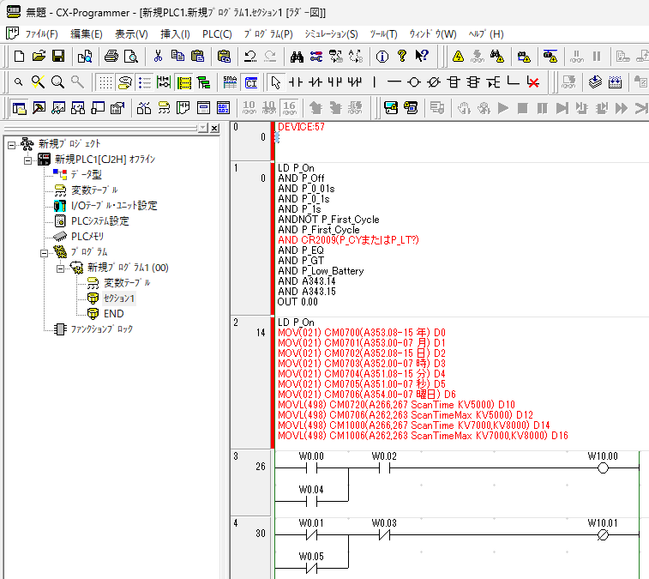This screenshot has width=649, height=579.
Task: Collapse the プログラム tree node
Action: pos(45,252)
